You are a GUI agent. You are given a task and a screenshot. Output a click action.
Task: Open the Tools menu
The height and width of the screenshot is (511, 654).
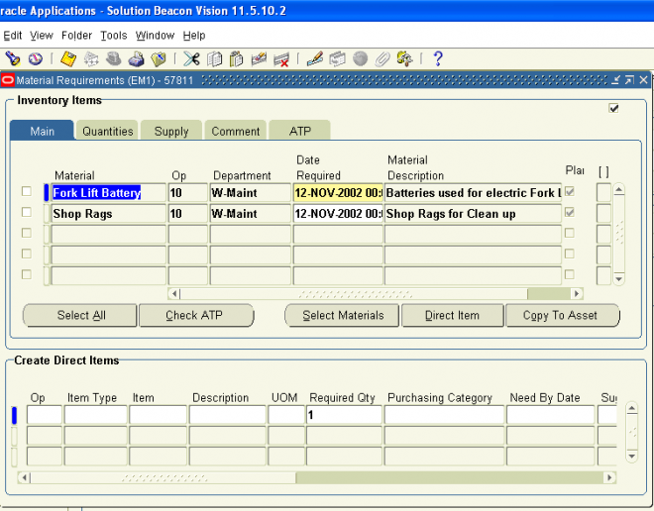(x=113, y=36)
